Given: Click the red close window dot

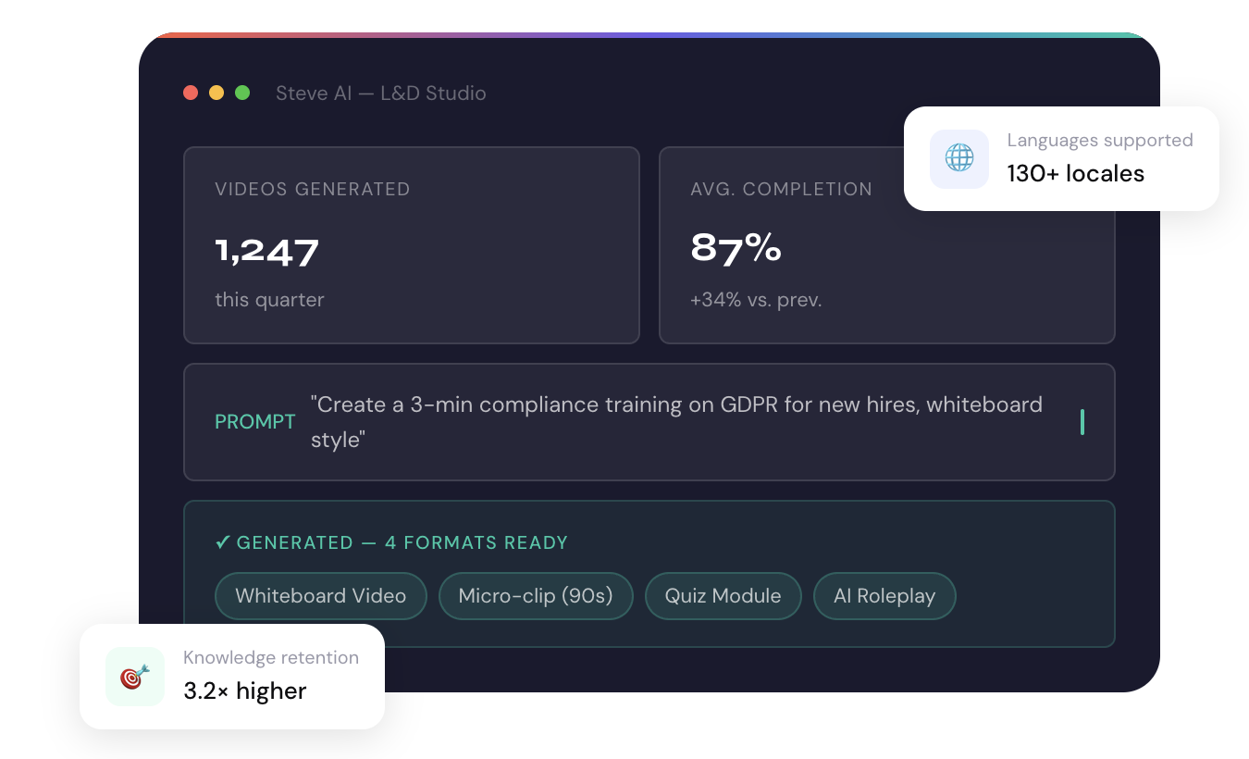Looking at the screenshot, I should tap(191, 93).
